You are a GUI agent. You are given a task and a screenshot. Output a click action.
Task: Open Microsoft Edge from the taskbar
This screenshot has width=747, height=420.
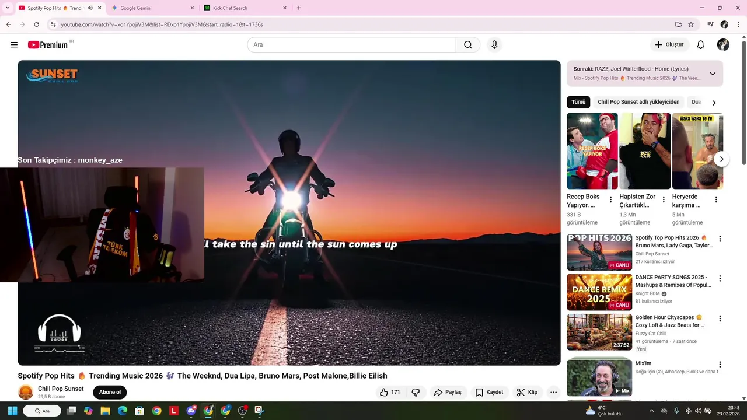[x=123, y=411]
